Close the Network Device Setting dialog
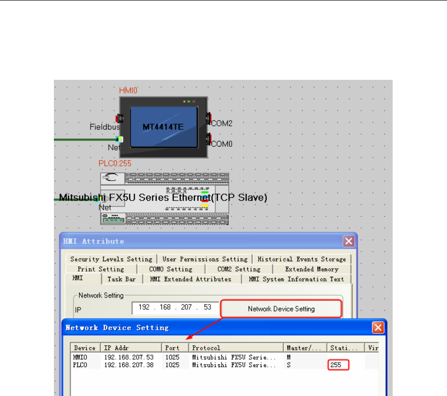 378,327
